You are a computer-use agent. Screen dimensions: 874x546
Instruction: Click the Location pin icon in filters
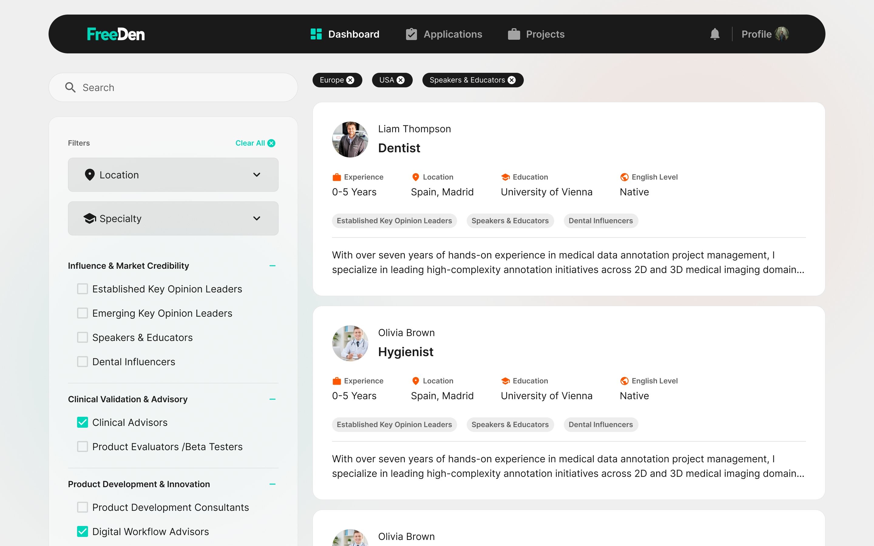(x=90, y=175)
